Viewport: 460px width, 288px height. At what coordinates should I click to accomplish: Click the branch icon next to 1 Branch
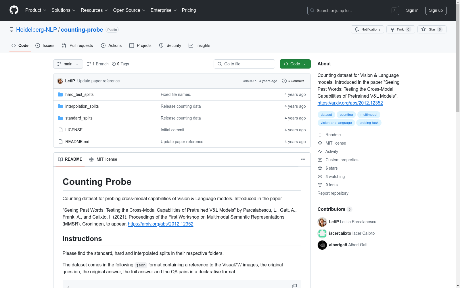[89, 64]
